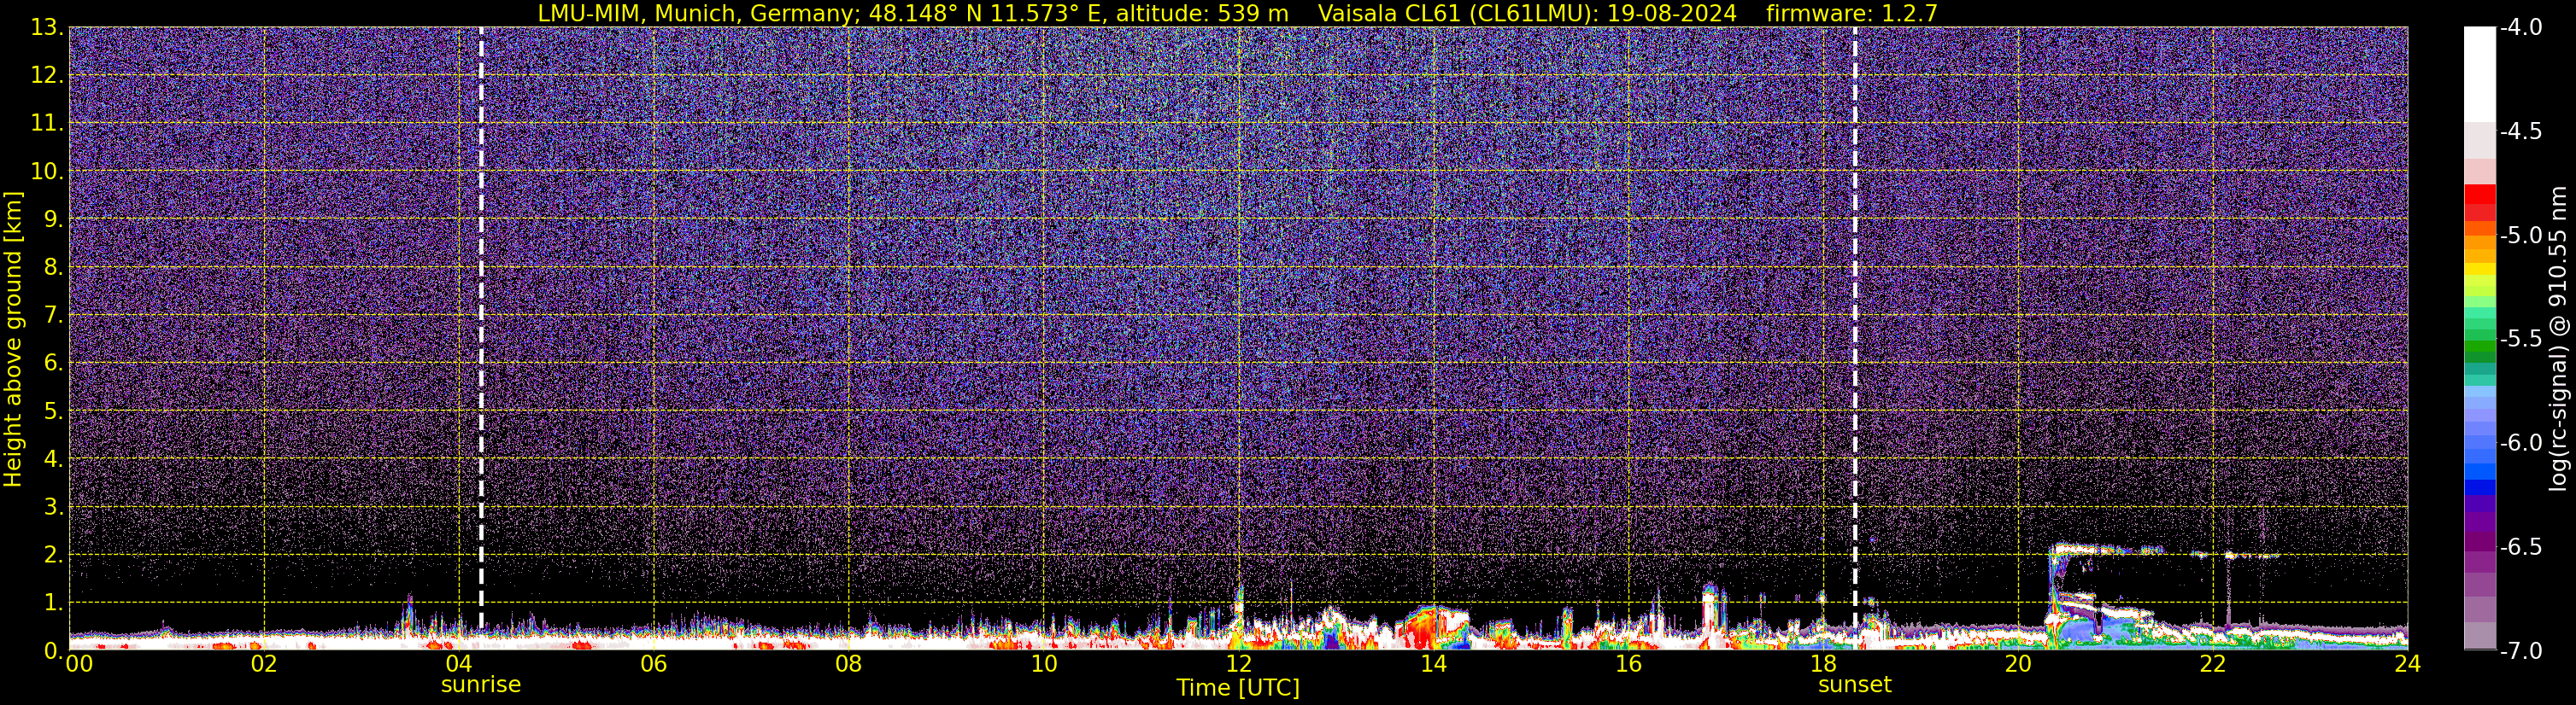Click the "24" tick on the time axis

(x=2407, y=664)
